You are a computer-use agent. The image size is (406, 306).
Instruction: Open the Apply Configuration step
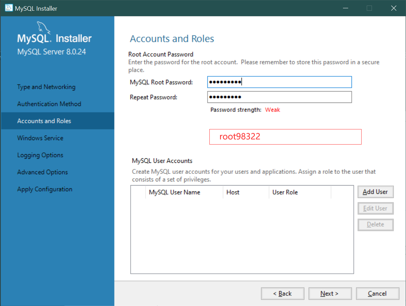(x=44, y=189)
